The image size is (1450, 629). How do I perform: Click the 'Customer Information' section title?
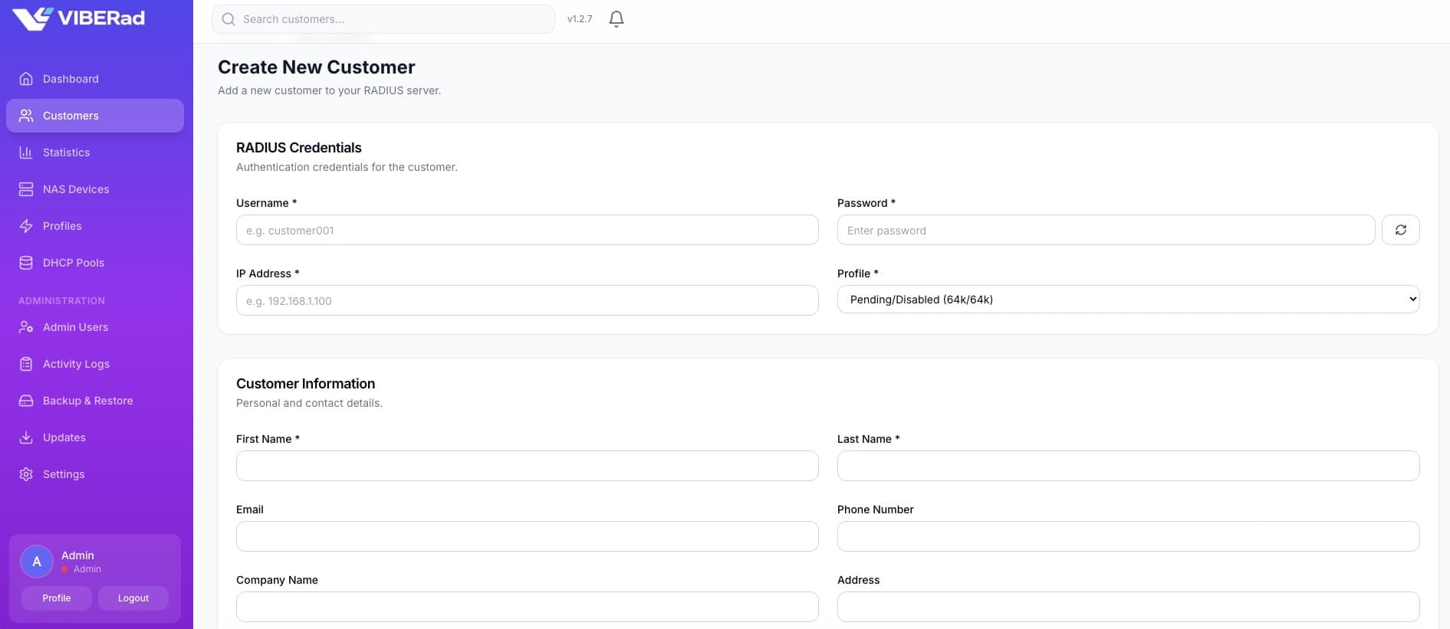pos(306,384)
